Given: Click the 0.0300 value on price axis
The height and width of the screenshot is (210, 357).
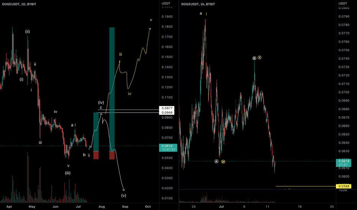Looking at the screenshot, I should [167, 178].
